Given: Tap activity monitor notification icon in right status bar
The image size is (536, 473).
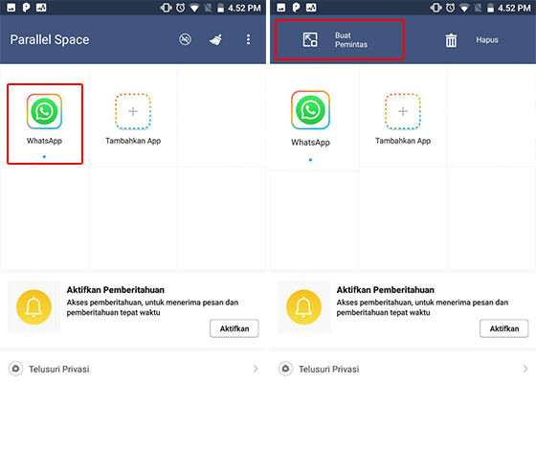Looking at the screenshot, I should tap(311, 8).
